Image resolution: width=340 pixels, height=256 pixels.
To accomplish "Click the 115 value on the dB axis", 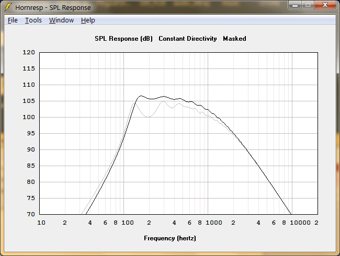I will [29, 68].
